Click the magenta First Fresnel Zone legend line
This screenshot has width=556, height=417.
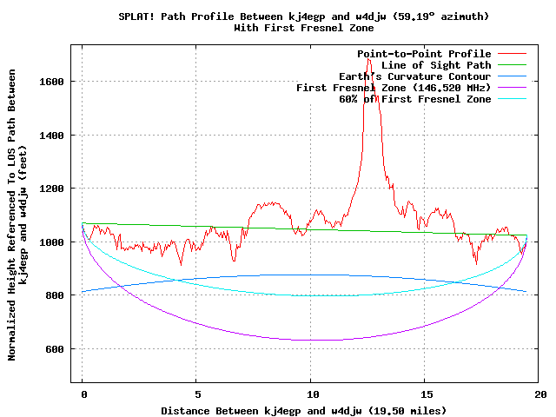click(513, 88)
